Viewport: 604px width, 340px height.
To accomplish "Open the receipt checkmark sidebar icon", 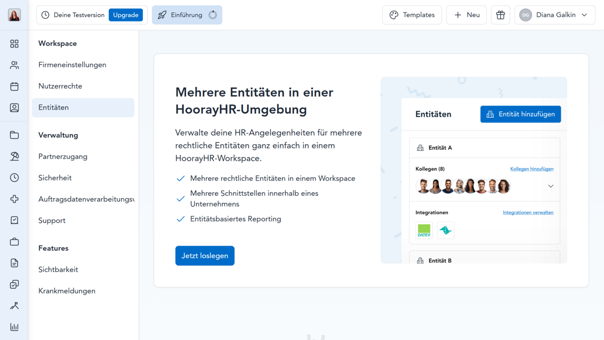I will point(14,220).
